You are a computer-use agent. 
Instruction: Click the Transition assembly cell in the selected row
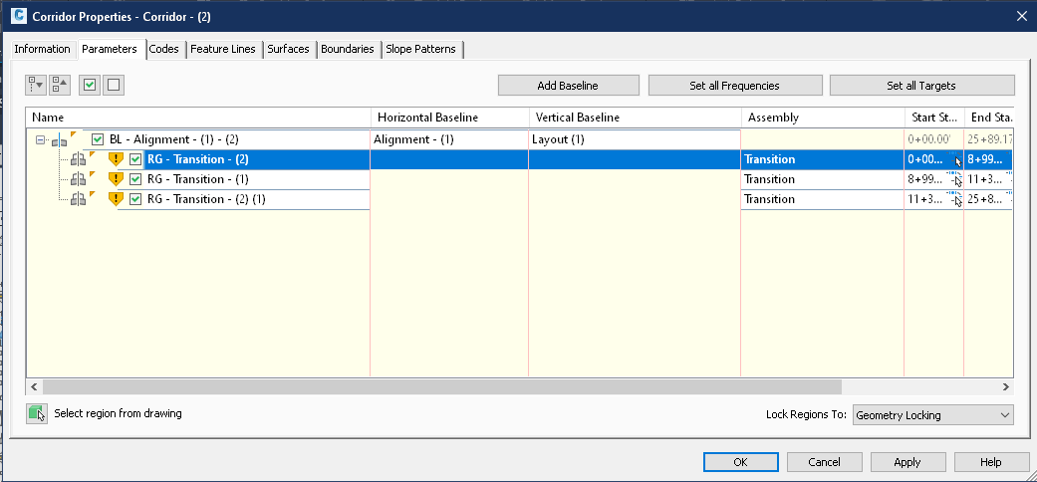pos(822,159)
